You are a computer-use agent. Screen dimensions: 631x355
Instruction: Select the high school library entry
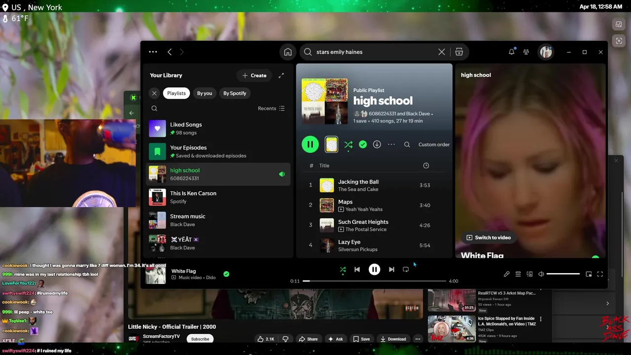(219, 174)
